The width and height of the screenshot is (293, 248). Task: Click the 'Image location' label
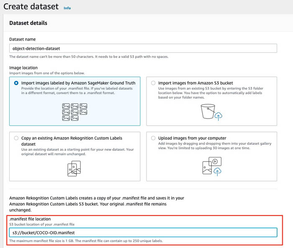[23, 68]
